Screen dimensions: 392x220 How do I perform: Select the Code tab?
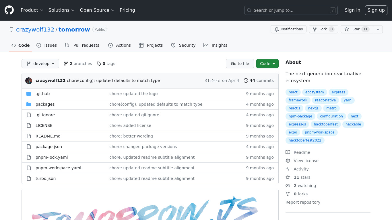[x=21, y=45]
